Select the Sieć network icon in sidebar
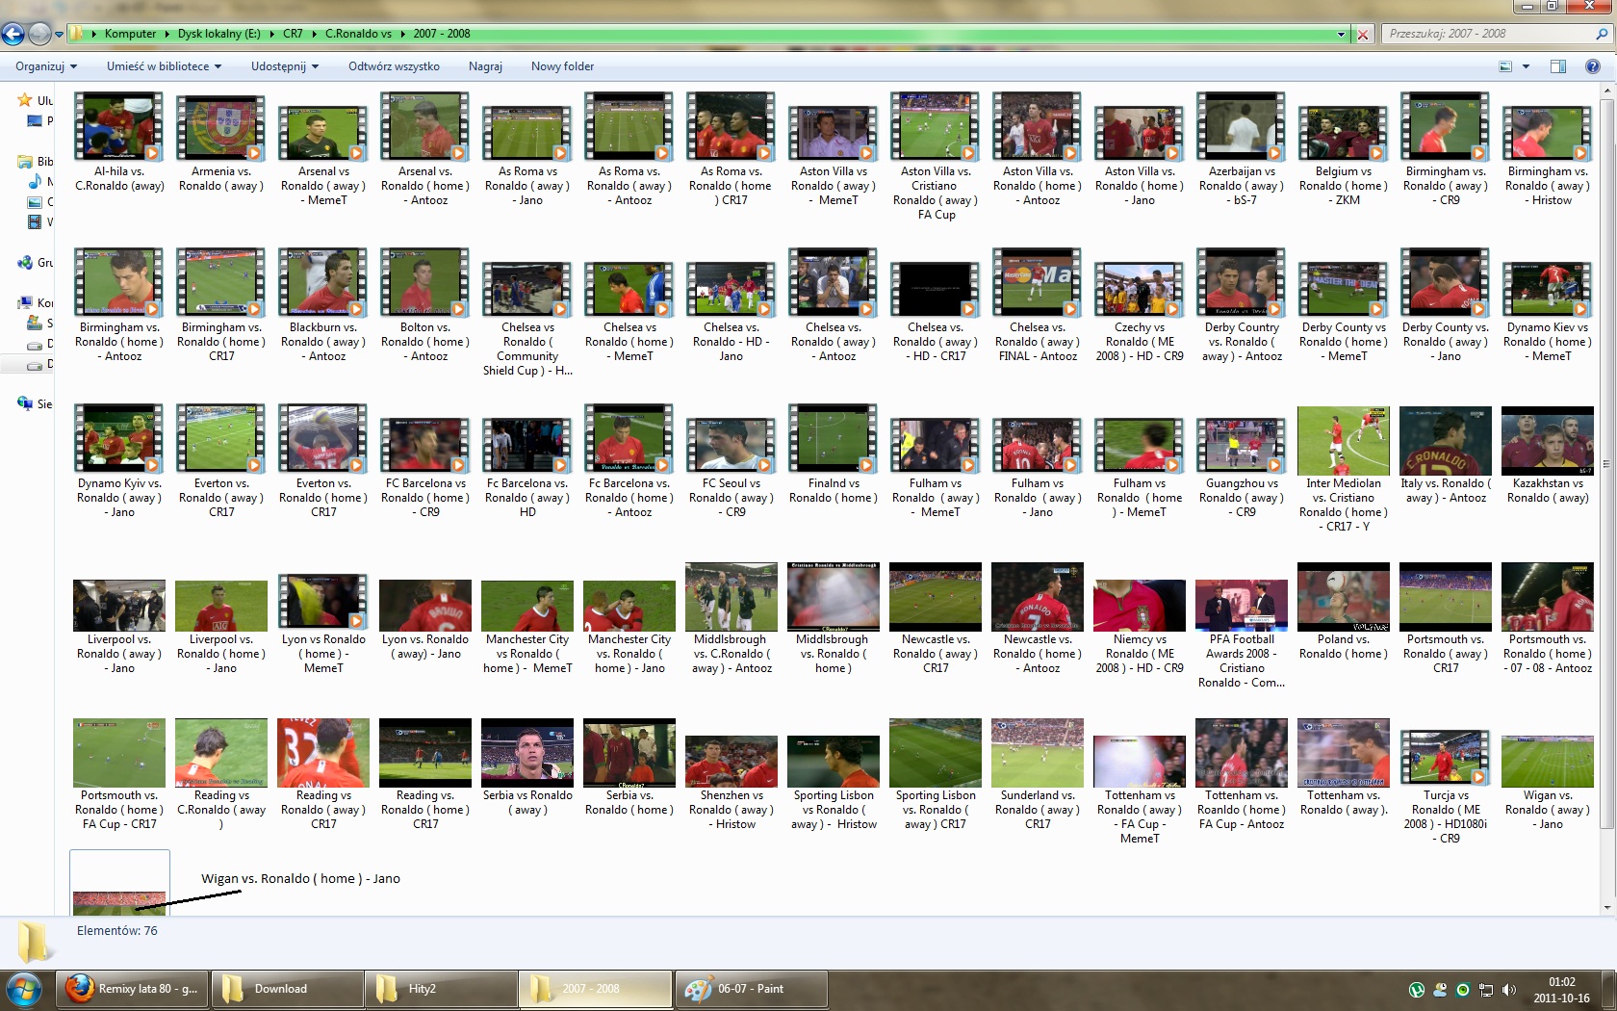Screen dimensions: 1617x1011 (x=25, y=404)
